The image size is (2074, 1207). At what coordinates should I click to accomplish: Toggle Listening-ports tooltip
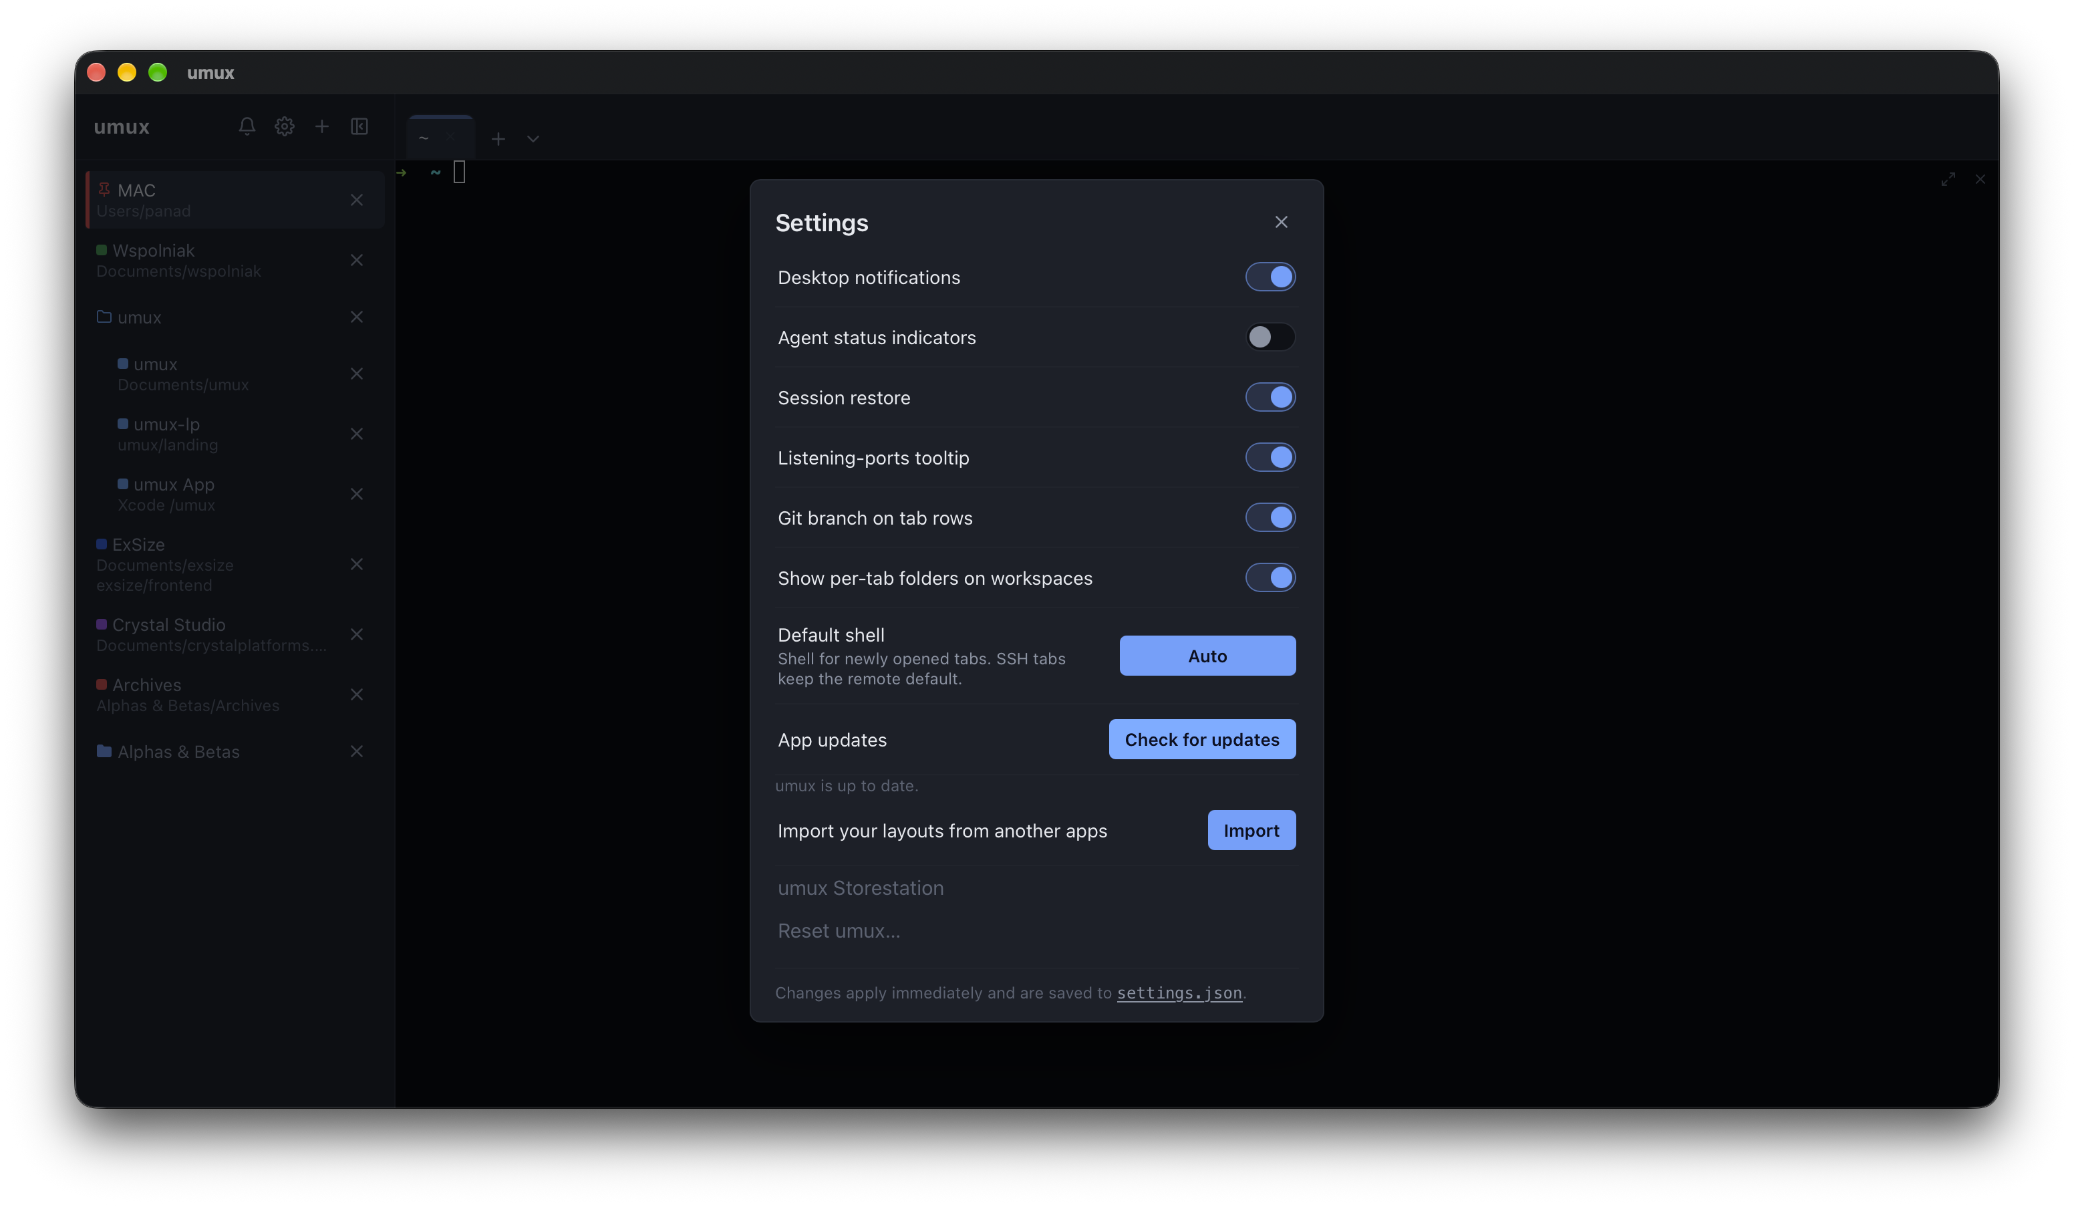[x=1270, y=458]
